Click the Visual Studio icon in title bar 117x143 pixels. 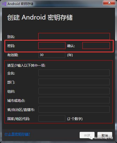point(4,4)
